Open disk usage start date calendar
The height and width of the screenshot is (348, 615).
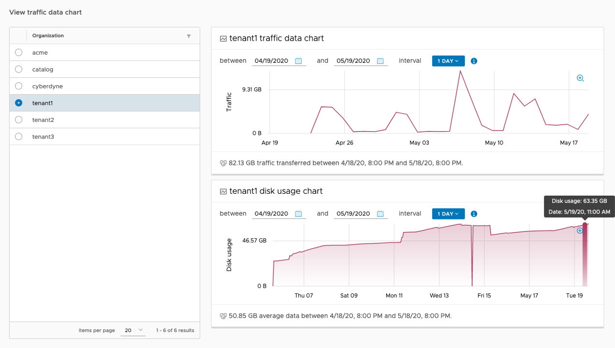point(298,214)
